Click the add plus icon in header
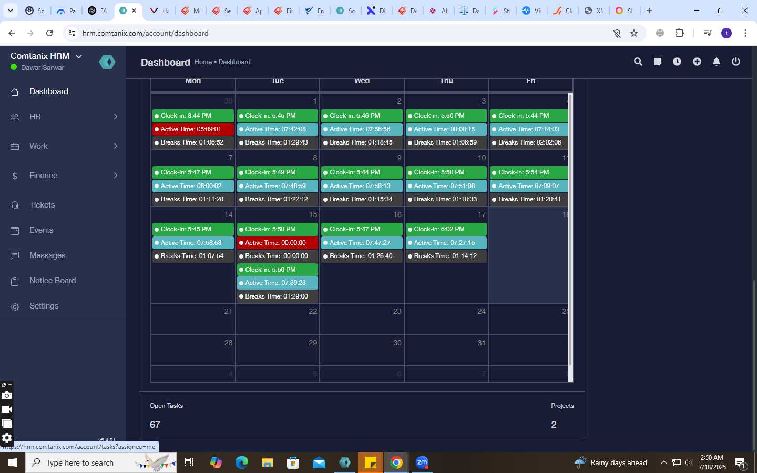Image resolution: width=757 pixels, height=473 pixels. click(697, 62)
